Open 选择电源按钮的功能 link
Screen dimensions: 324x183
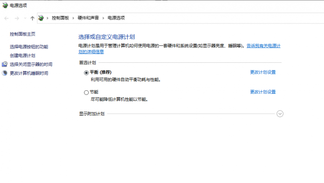point(29,47)
